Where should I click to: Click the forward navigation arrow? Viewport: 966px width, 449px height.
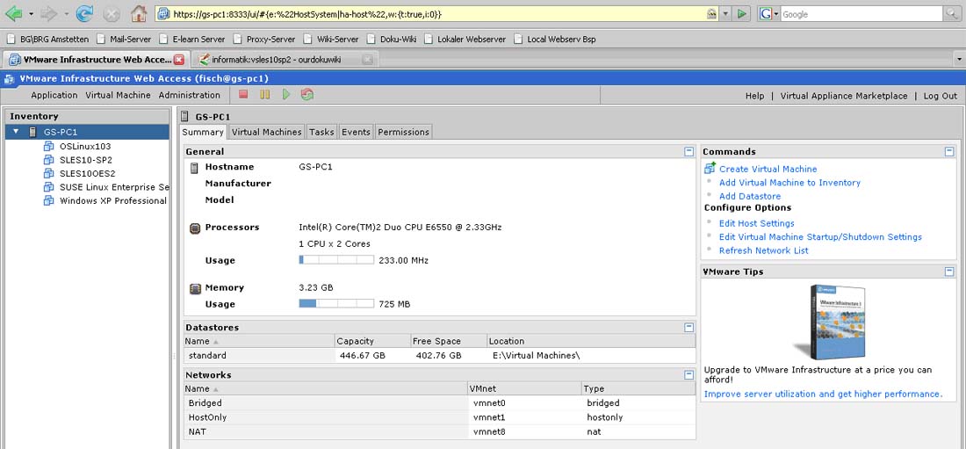(x=48, y=13)
